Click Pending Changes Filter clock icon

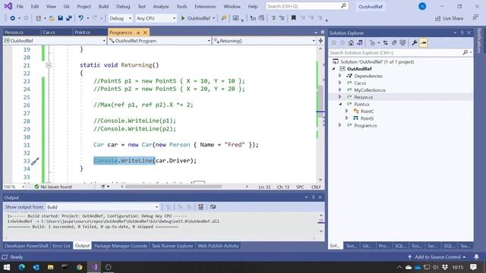pos(373,43)
